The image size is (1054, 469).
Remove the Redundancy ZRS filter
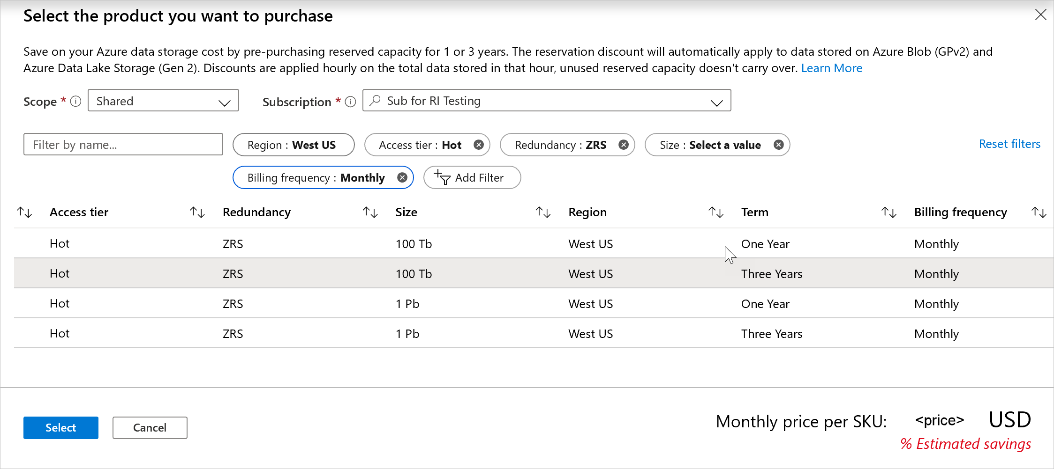(623, 145)
